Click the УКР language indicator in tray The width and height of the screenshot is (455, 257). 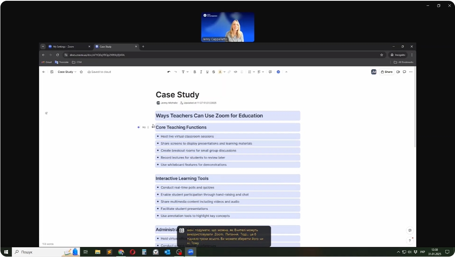click(422, 252)
